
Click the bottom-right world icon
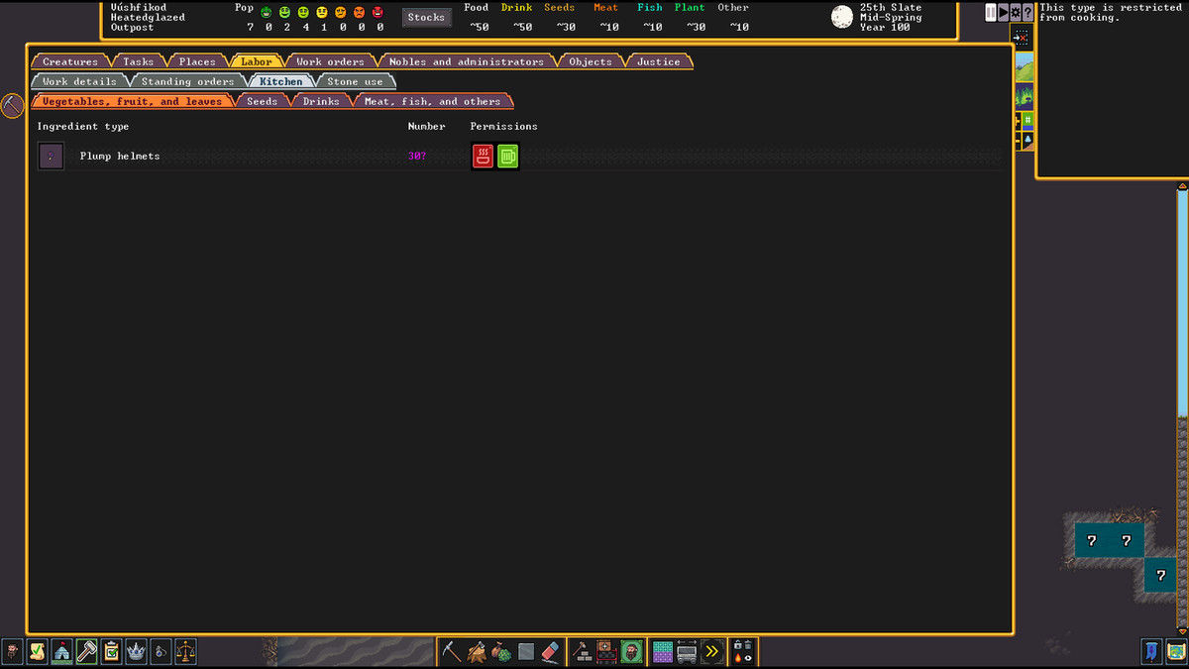coord(1175,651)
